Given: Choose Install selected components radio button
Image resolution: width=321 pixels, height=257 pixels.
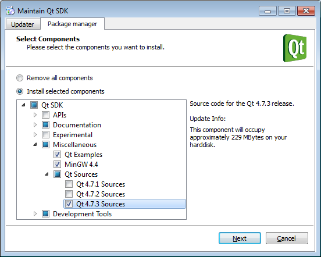Looking at the screenshot, I should click(x=20, y=91).
